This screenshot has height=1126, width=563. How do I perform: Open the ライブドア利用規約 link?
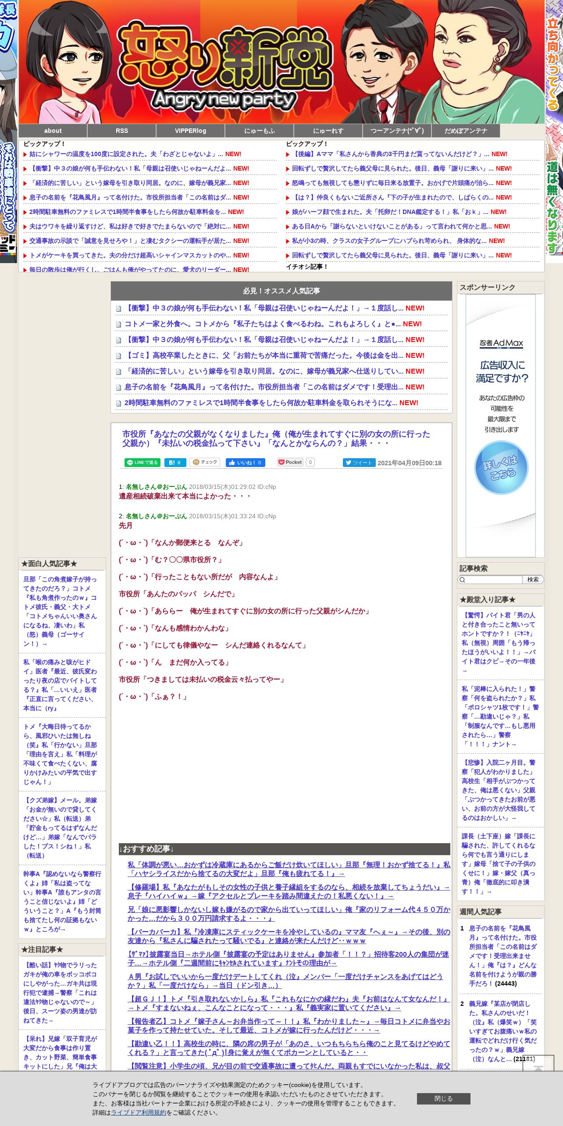point(139,1112)
